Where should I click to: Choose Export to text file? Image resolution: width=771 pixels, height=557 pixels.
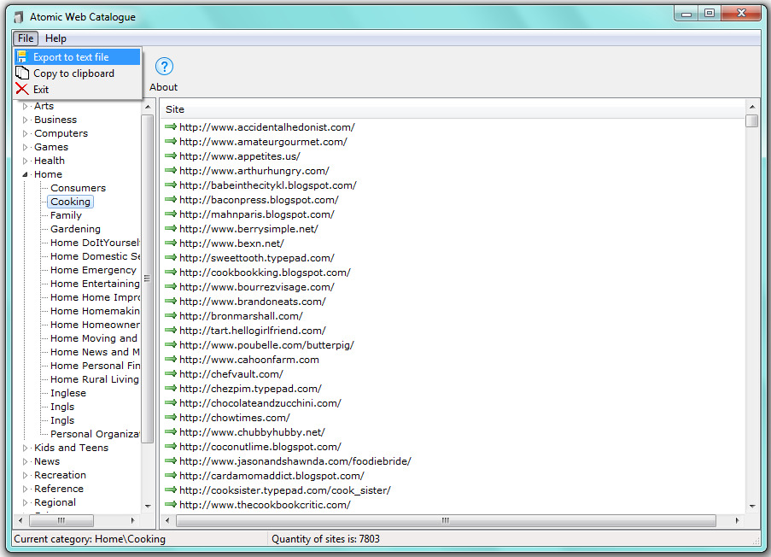pos(78,56)
